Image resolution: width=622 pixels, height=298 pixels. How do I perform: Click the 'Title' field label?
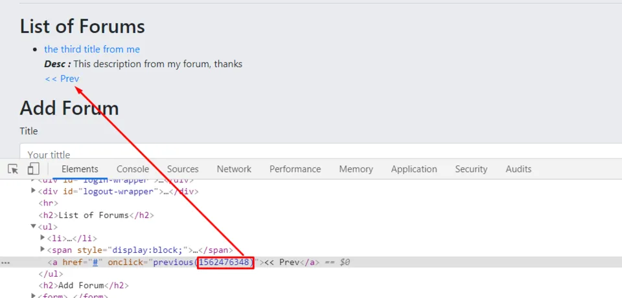[x=29, y=131]
